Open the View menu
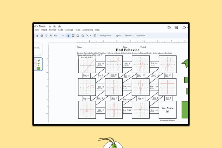222x148 pixels. 37,30
